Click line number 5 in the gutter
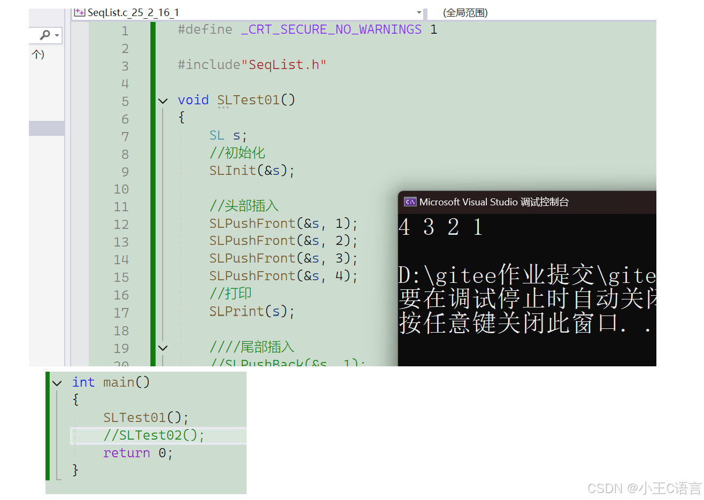This screenshot has height=500, width=704. point(125,102)
